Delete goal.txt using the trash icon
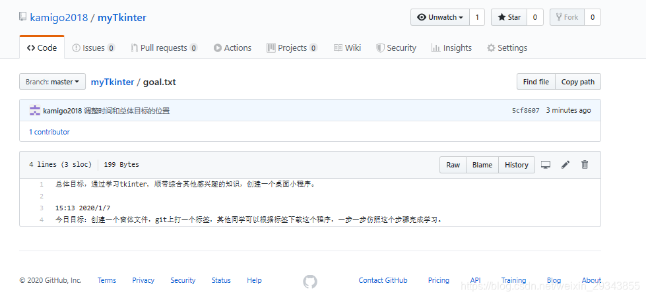The width and height of the screenshot is (646, 298). (584, 165)
